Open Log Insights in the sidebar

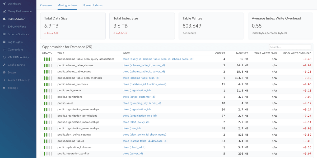point(16,42)
